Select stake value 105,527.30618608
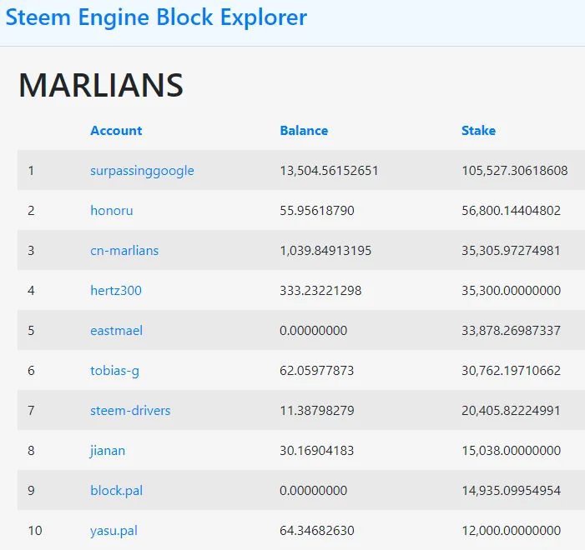Viewport: 585px width, 550px height. tap(515, 171)
